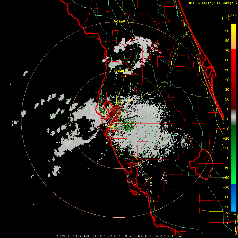
Task: Click the -90 scale value
Action: click(x=226, y=207)
